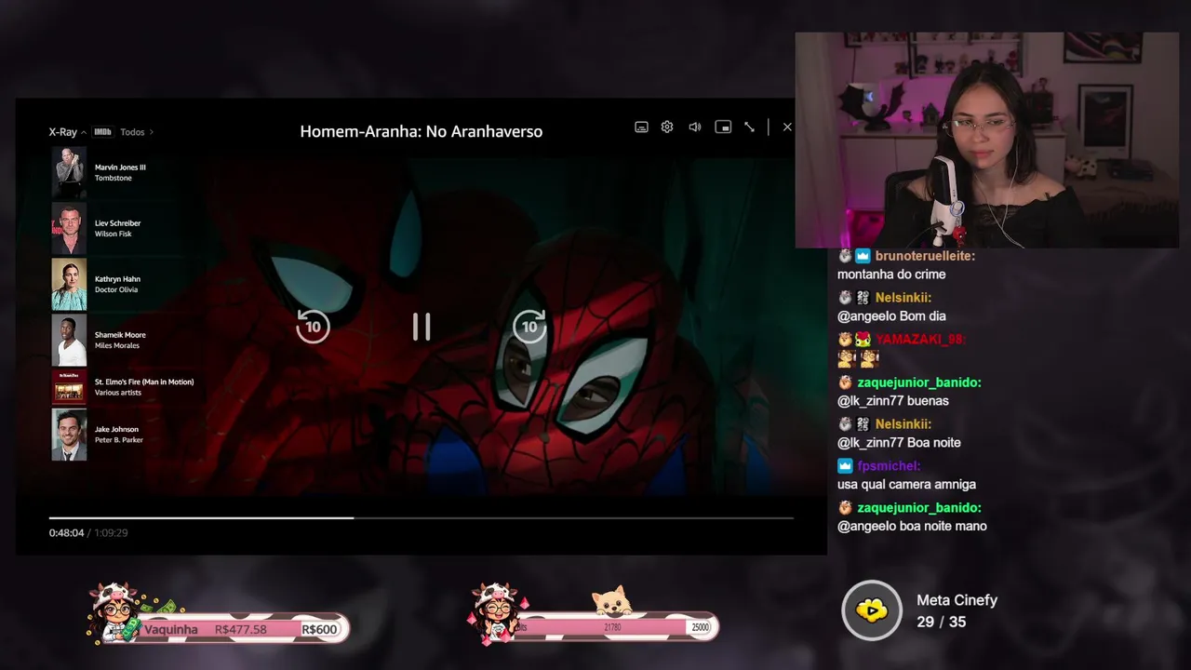Image resolution: width=1191 pixels, height=670 pixels.
Task: Open St. Elmo's Fire album thumbnail
Action: click(x=69, y=386)
